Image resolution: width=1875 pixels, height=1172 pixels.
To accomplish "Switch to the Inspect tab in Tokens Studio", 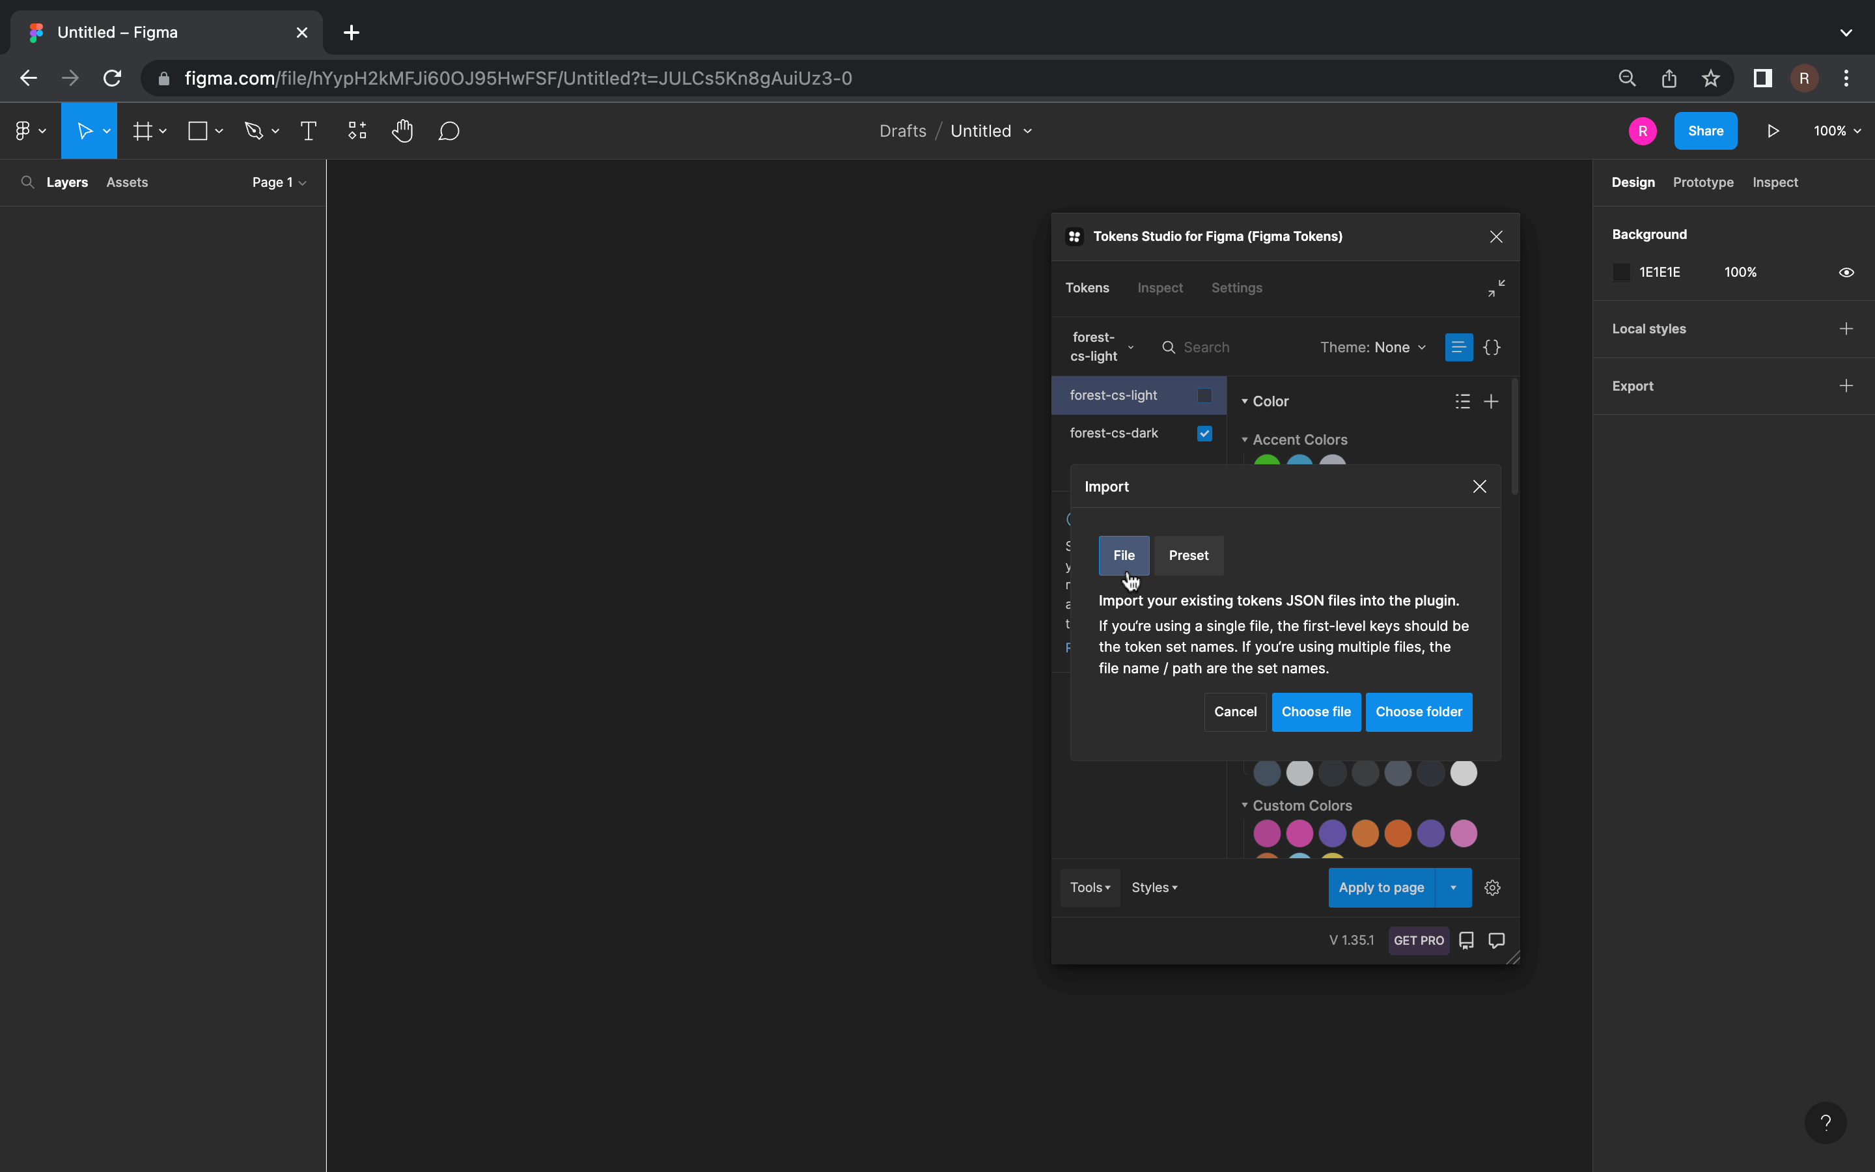I will (x=1160, y=288).
